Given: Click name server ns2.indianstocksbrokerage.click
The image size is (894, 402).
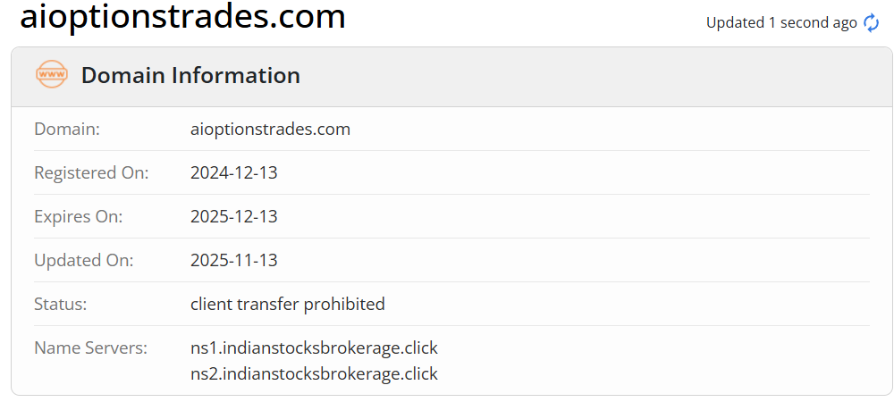Looking at the screenshot, I should (x=314, y=374).
